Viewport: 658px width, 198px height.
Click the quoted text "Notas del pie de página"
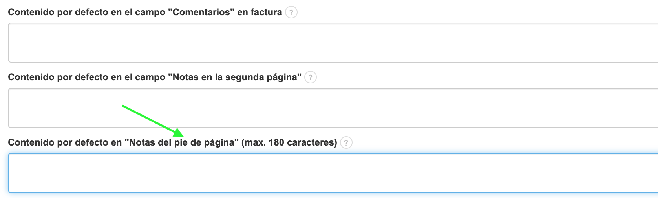[x=182, y=143]
